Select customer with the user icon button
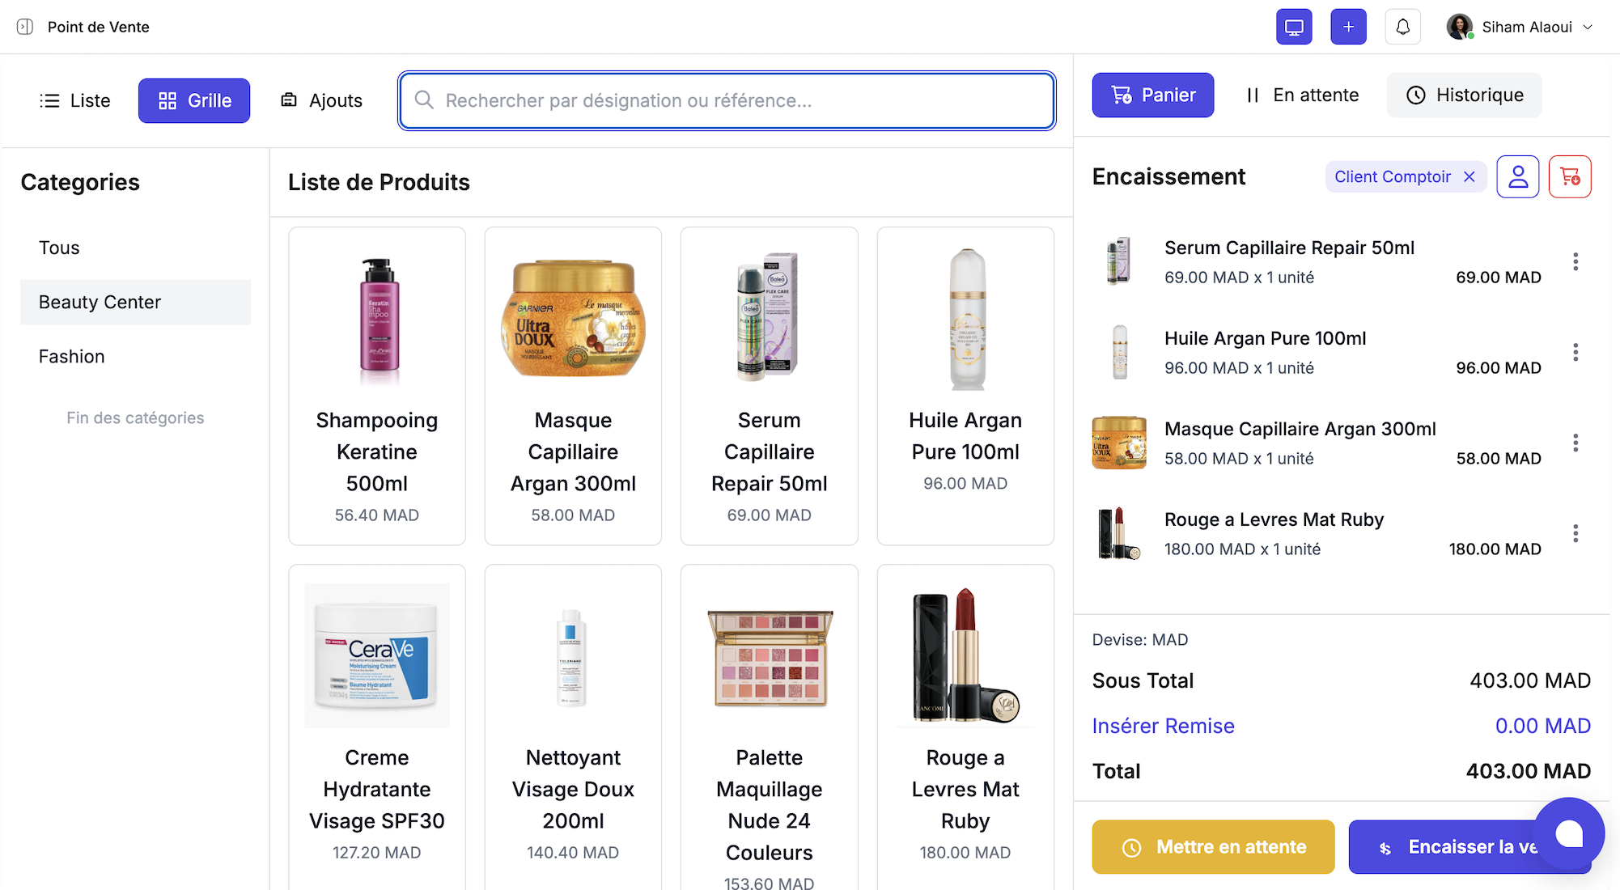Screen dimensions: 1620x890 click(x=1517, y=176)
